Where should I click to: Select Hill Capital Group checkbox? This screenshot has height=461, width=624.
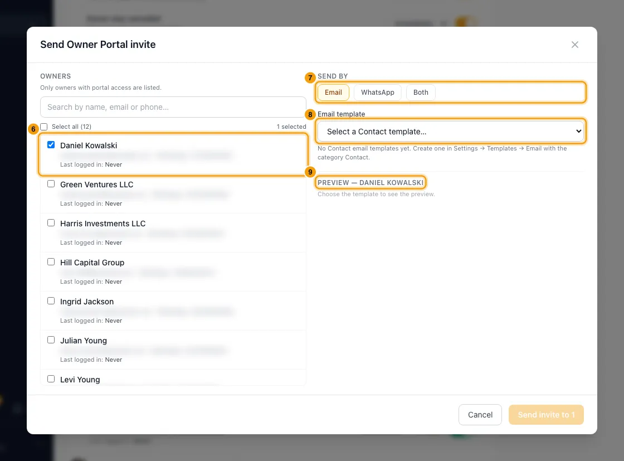click(x=51, y=261)
